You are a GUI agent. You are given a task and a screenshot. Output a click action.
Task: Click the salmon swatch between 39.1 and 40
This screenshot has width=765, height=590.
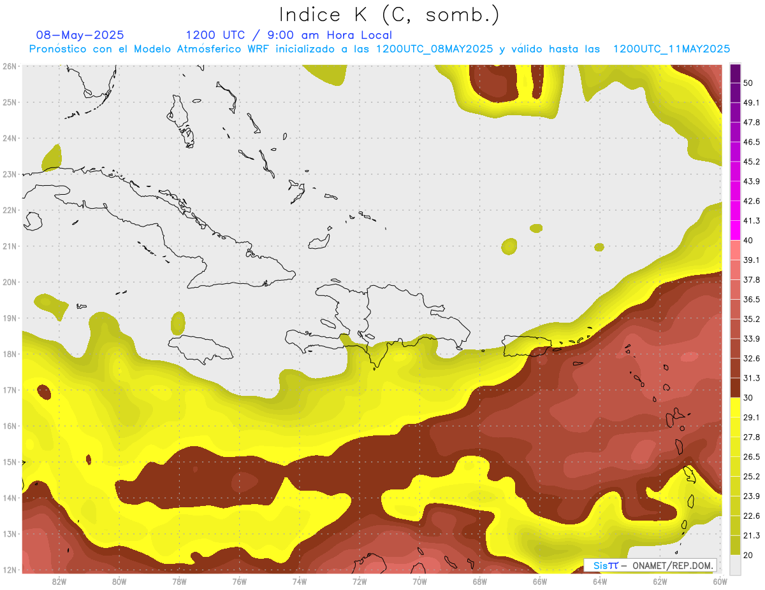[x=735, y=250]
